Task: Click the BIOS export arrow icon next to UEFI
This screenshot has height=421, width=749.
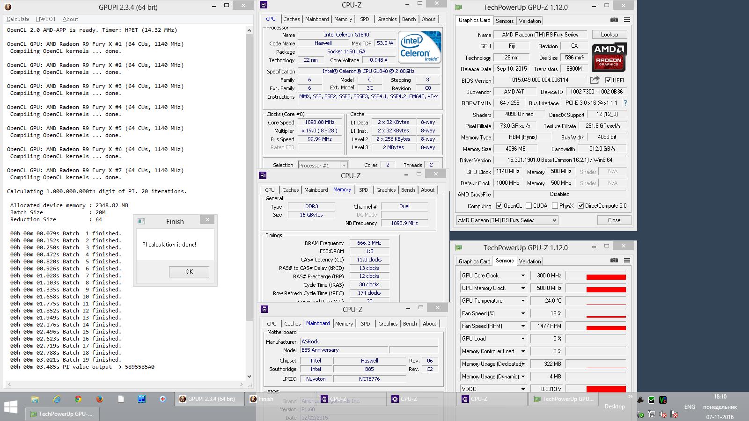Action: (x=595, y=80)
